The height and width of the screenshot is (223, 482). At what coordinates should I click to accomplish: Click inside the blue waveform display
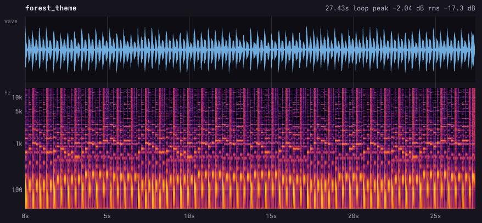point(250,49)
